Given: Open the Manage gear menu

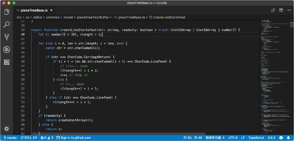Looking at the screenshot, I should click(7, 129).
